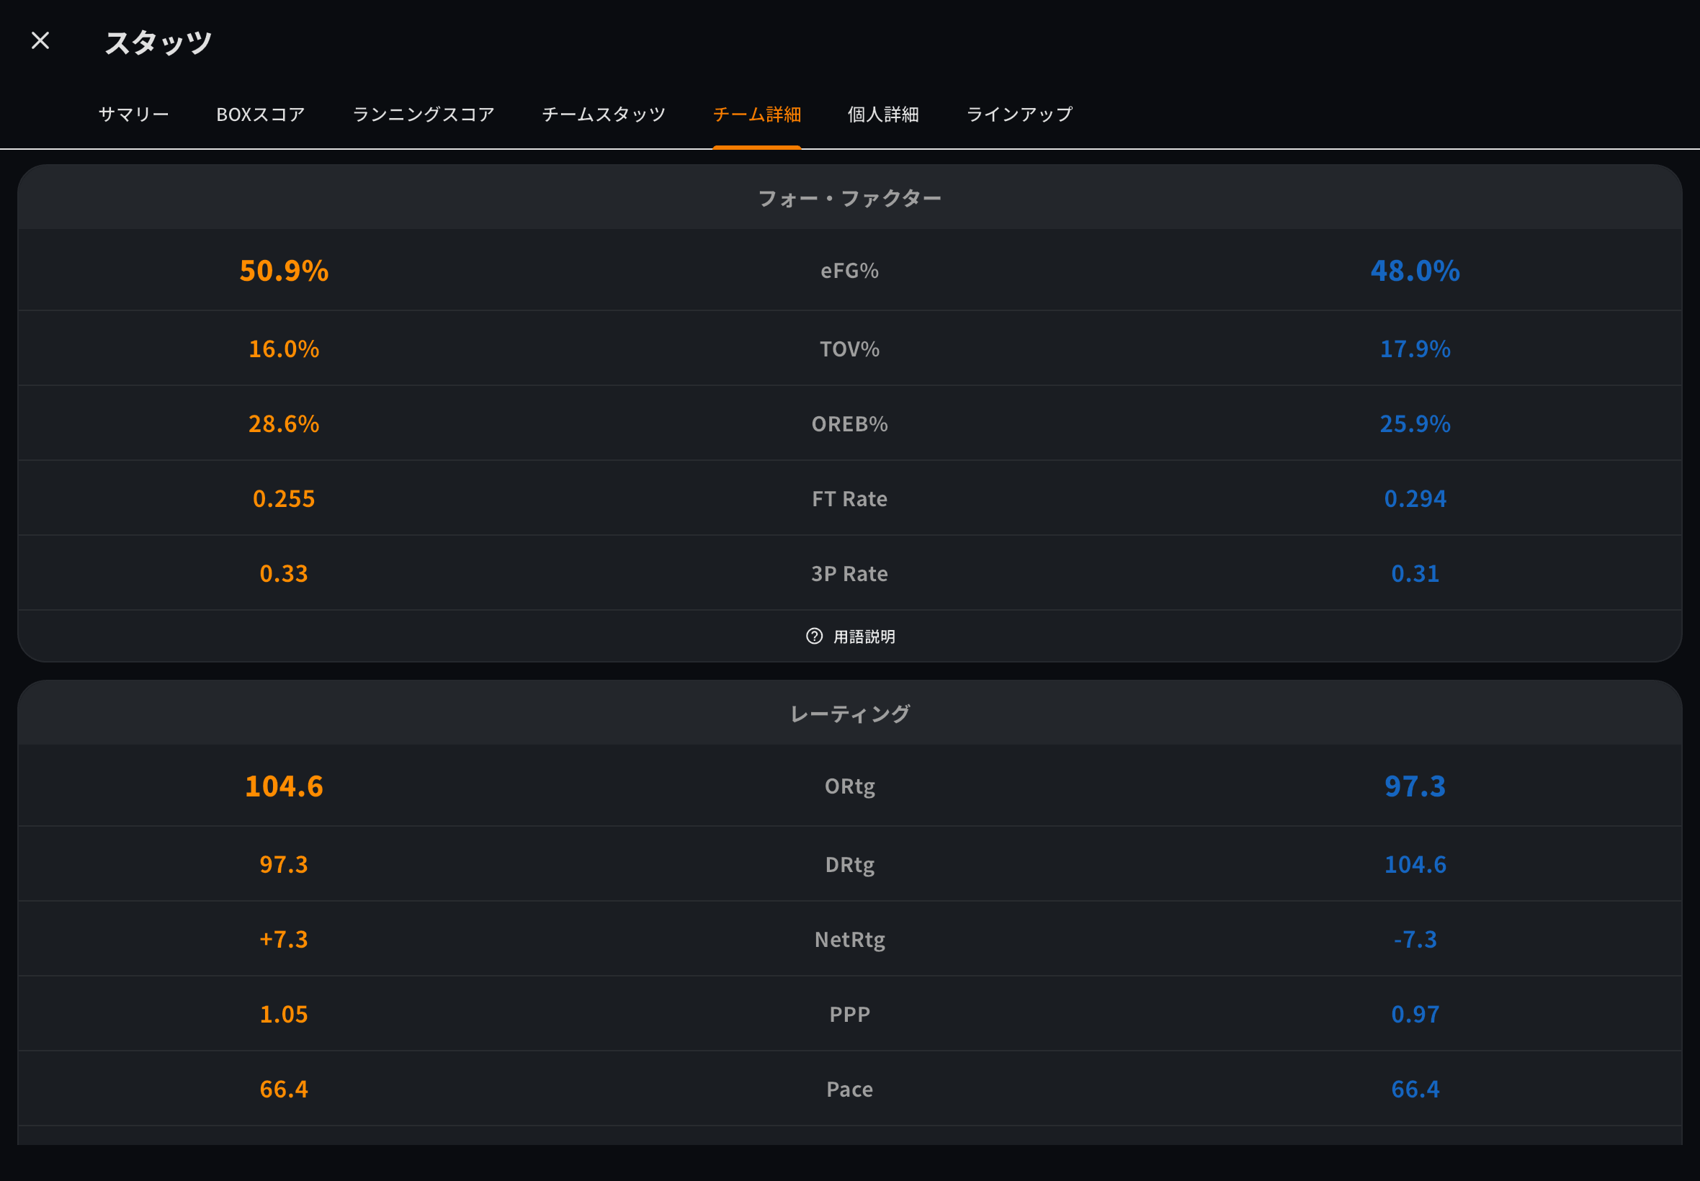Screen dimensions: 1700x1181
Task: Select the NetRtg row label
Action: click(849, 939)
